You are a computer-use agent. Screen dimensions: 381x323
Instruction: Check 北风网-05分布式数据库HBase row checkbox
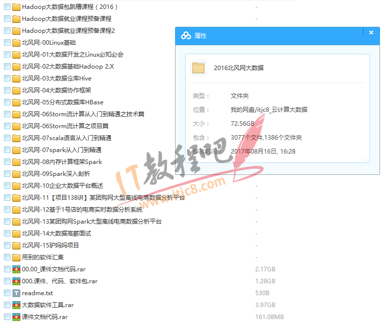coord(7,102)
